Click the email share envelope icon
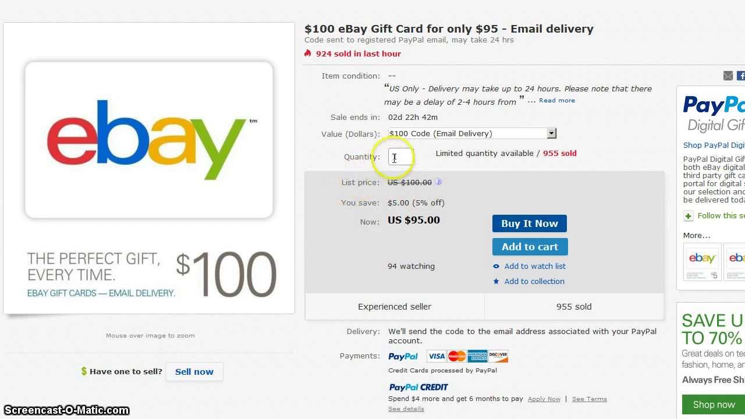745x419 pixels. pos(728,76)
